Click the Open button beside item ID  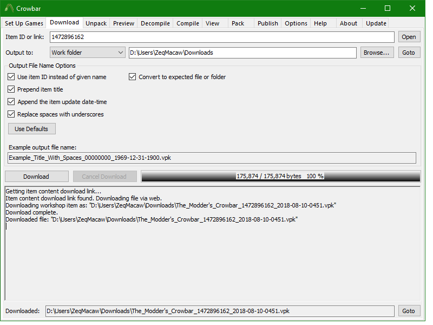pos(409,37)
